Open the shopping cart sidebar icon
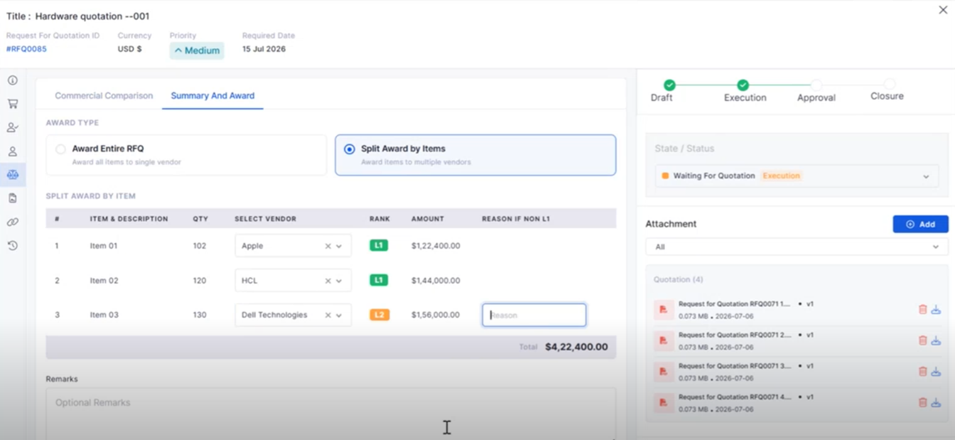 click(13, 104)
